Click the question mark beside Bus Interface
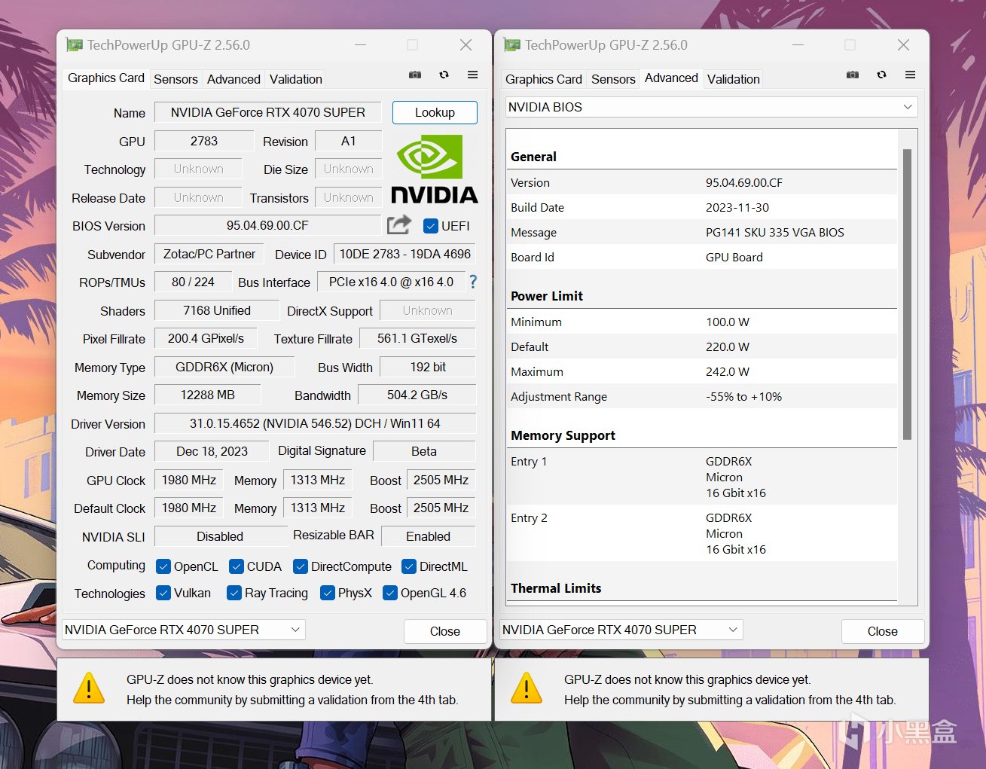The height and width of the screenshot is (769, 986). 472,282
